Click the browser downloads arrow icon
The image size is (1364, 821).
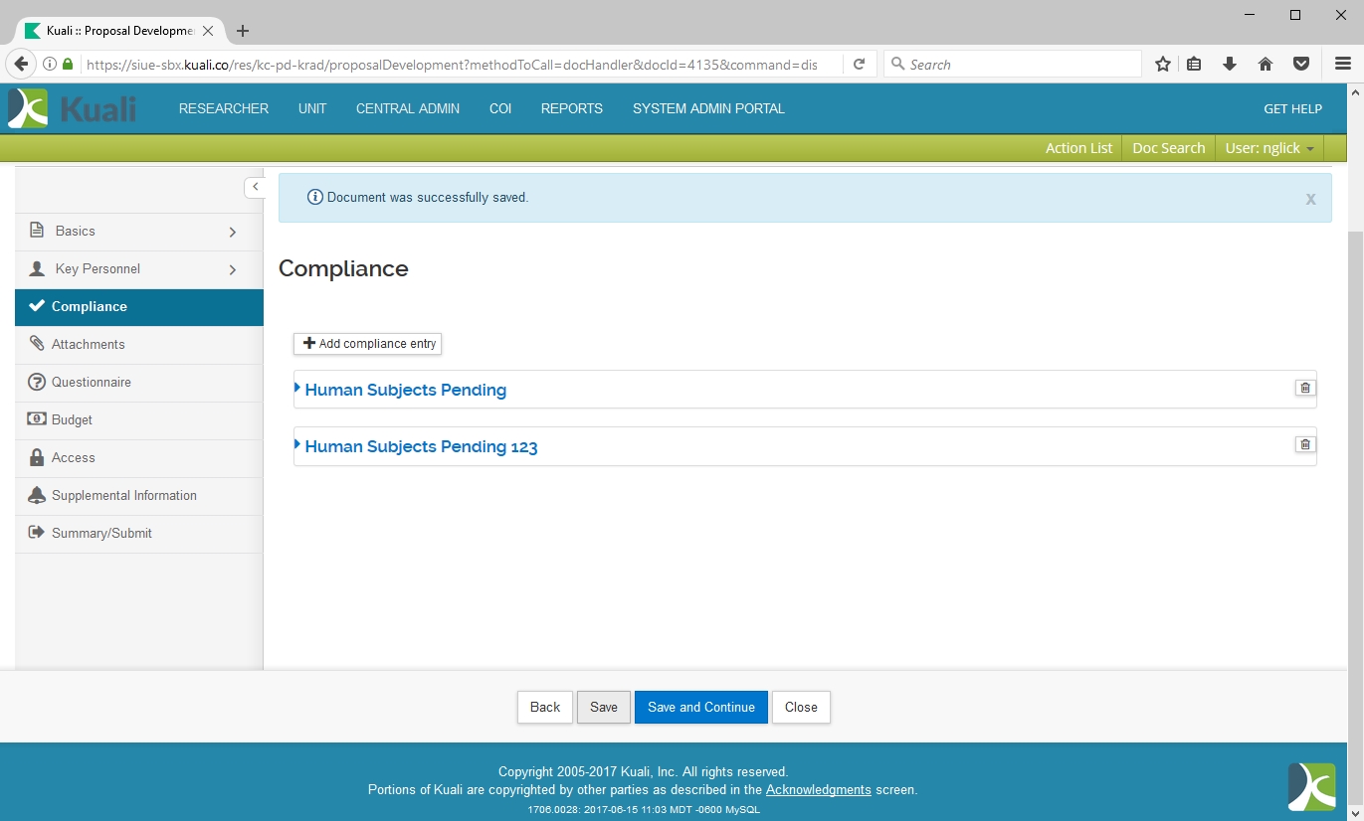pyautogui.click(x=1230, y=65)
